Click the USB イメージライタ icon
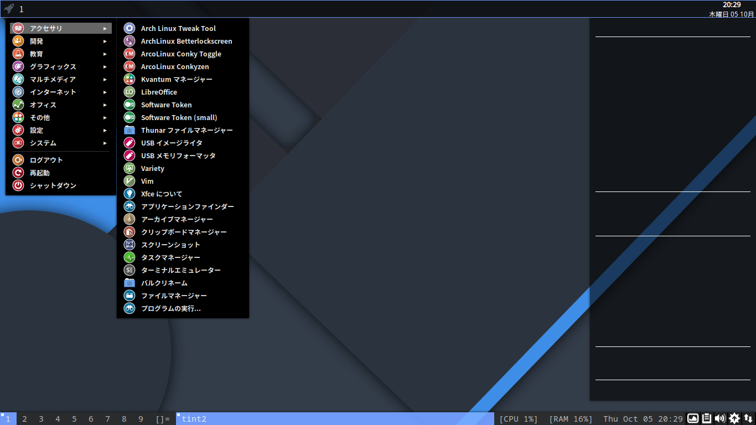The width and height of the screenshot is (756, 425). coord(130,143)
